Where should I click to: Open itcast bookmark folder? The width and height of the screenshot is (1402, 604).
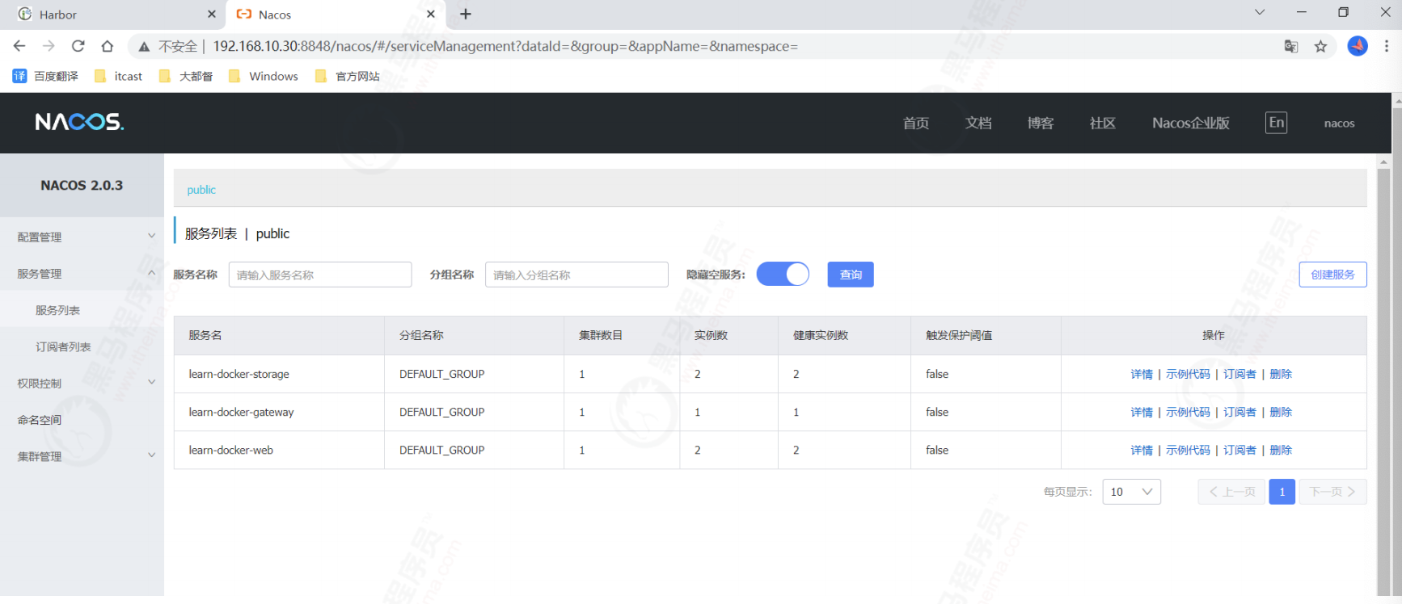click(118, 76)
